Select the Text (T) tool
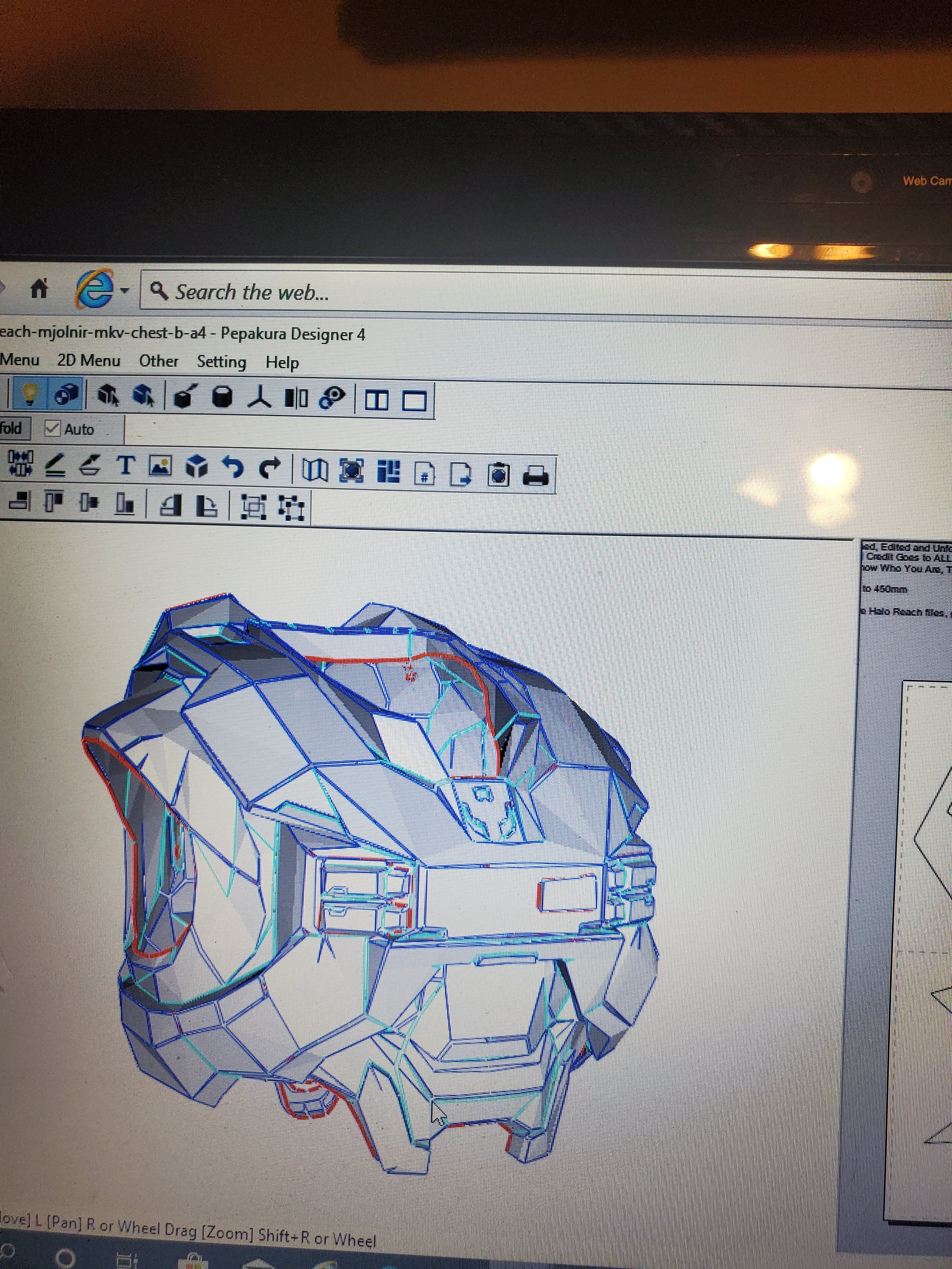This screenshot has height=1269, width=952. tap(126, 465)
